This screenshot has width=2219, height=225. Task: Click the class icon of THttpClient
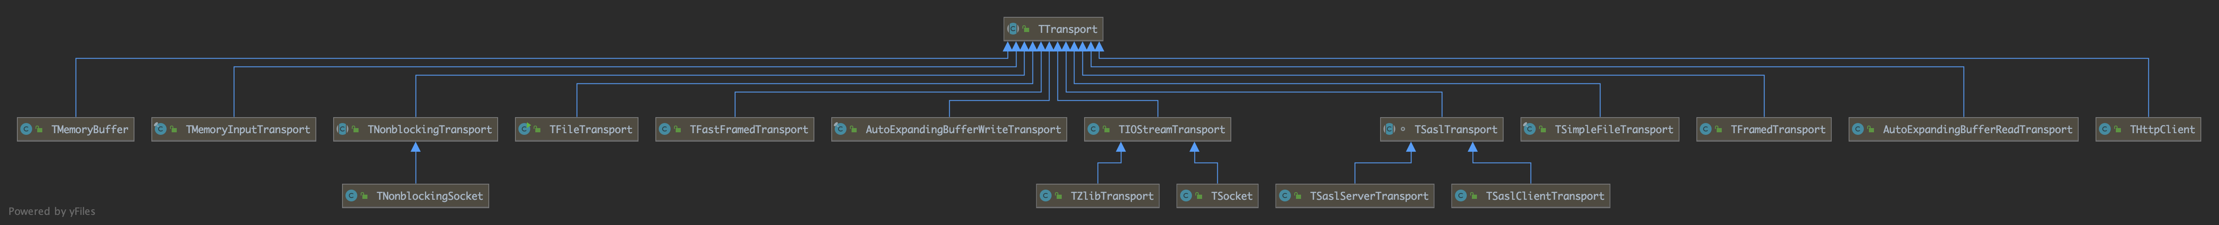[x=2104, y=130]
